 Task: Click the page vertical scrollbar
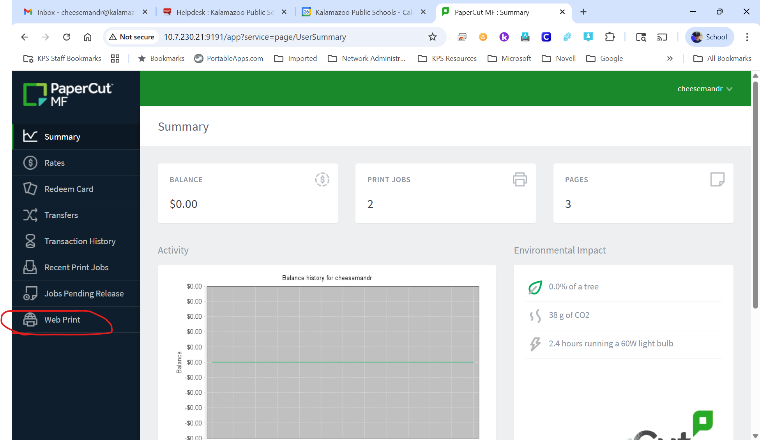tap(755, 195)
